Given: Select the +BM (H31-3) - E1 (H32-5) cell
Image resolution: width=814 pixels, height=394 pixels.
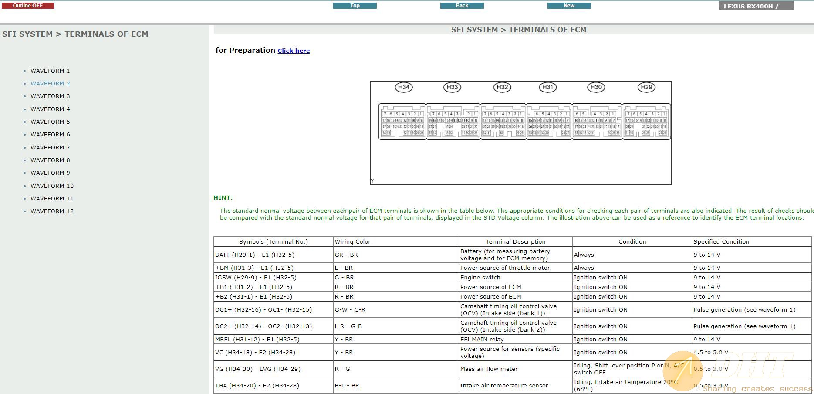Looking at the screenshot, I should (274, 268).
